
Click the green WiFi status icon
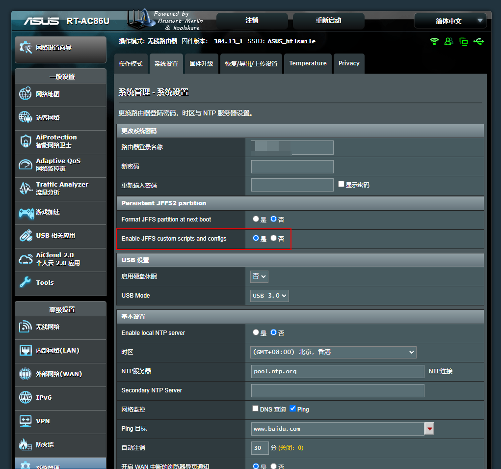click(434, 42)
